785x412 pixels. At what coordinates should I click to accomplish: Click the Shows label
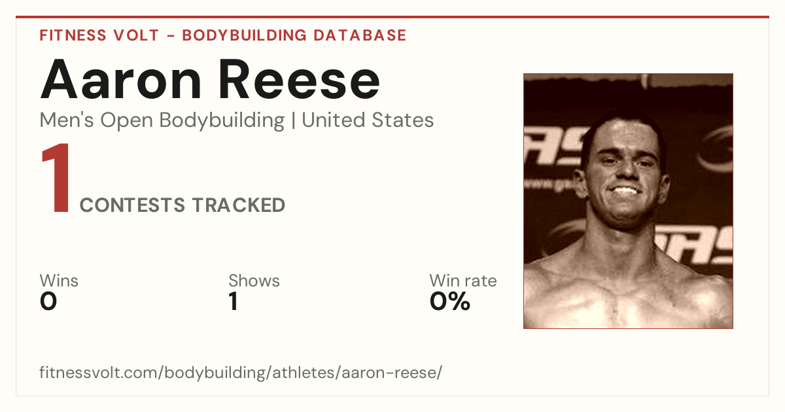click(254, 281)
